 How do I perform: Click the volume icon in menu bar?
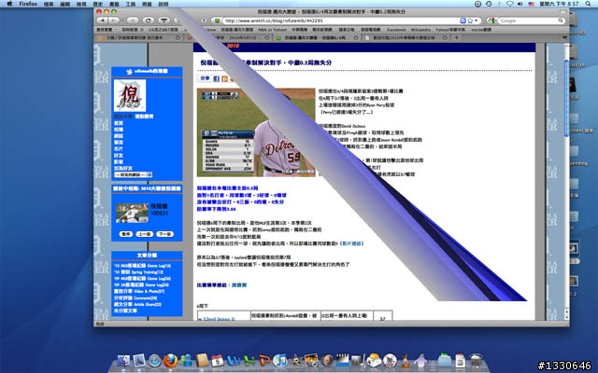tap(520, 4)
